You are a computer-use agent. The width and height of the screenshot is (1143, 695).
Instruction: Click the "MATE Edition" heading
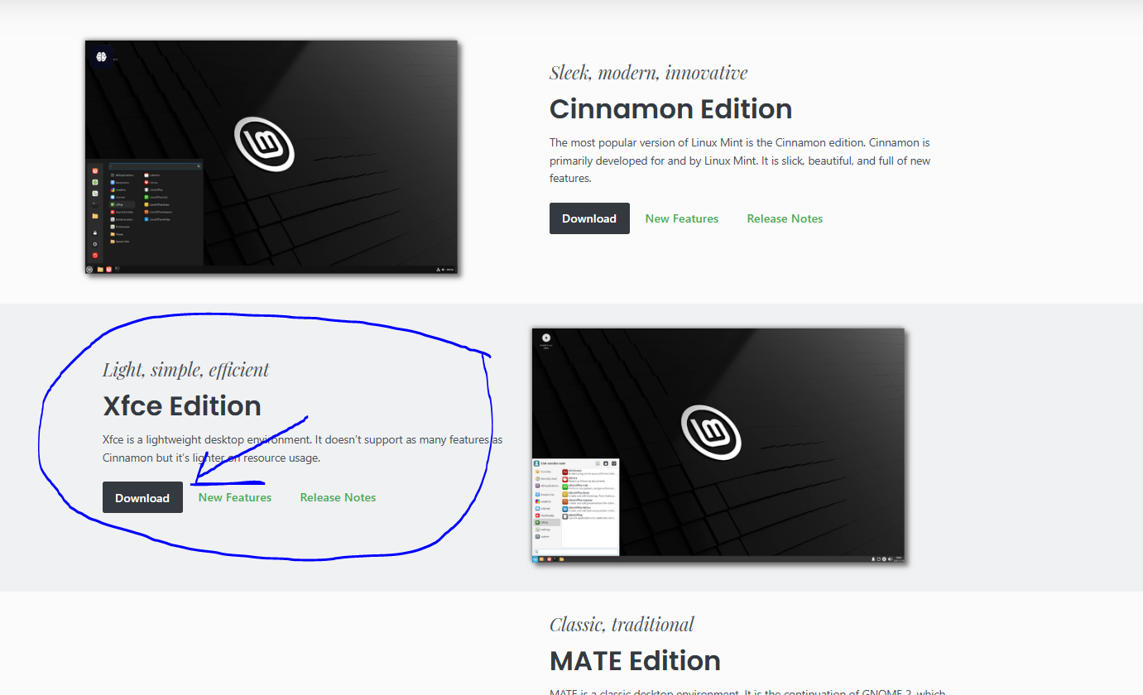(635, 660)
